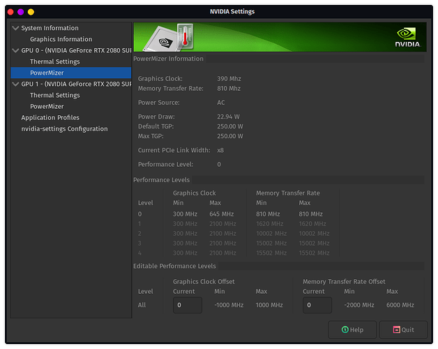Select PowerMizer under GPU 0
438x349 pixels.
tap(47, 73)
